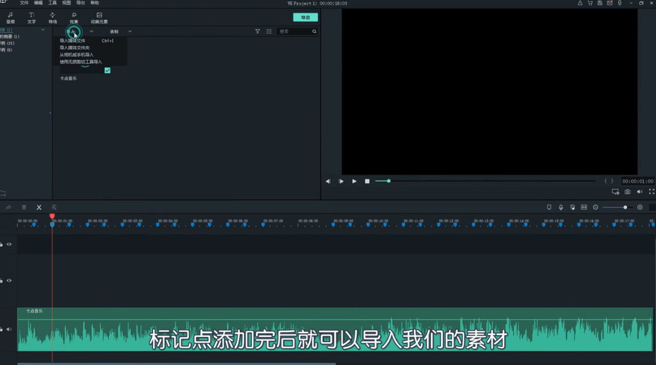The image size is (656, 365).
Task: Uncheck the media thumbnail checkbox
Action: click(107, 70)
